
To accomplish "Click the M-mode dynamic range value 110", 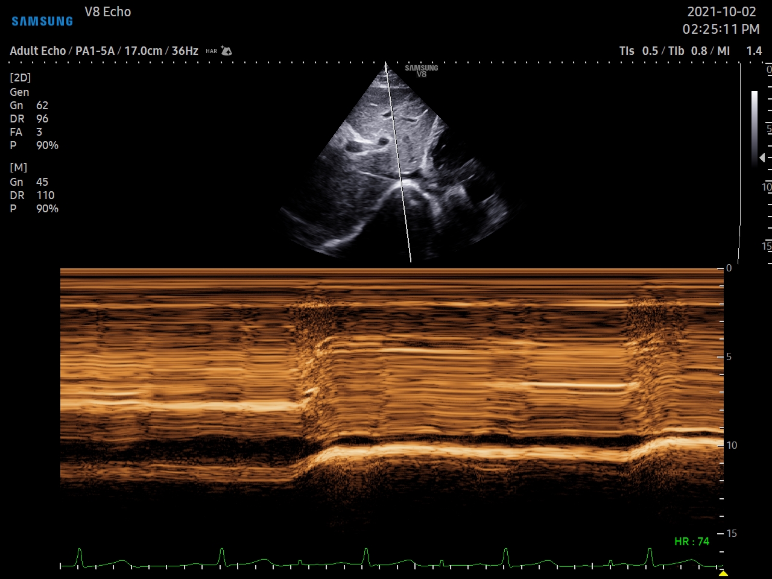I will tap(45, 195).
